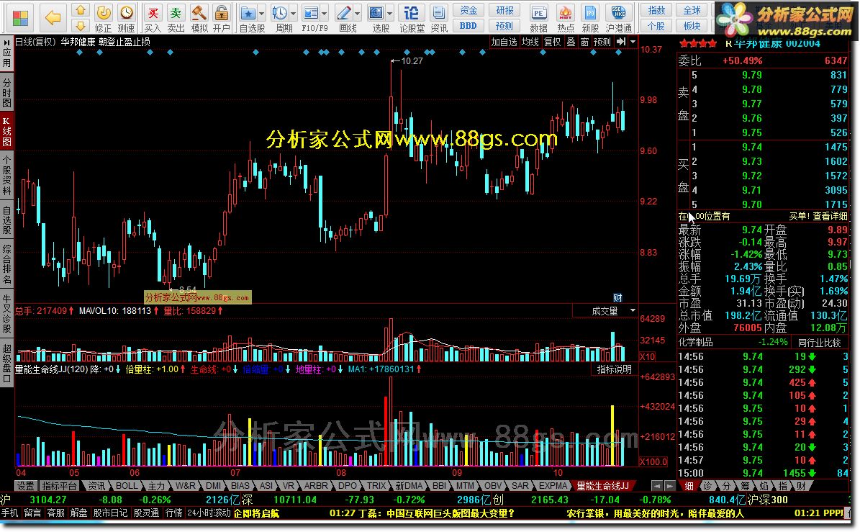Viewport: 860px width, 532px height.
Task: Switch to the 分时图 sidebar tab
Action: pyautogui.click(x=6, y=92)
